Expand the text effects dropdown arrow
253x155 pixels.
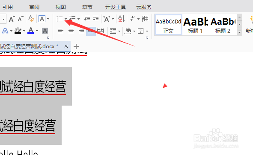[x=11, y=31]
